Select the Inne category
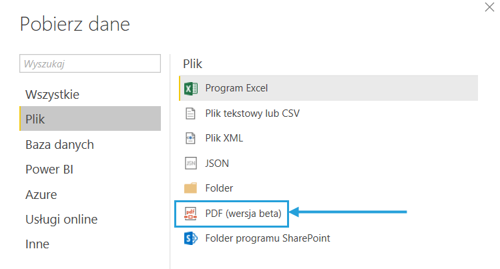500x269 pixels. [37, 244]
